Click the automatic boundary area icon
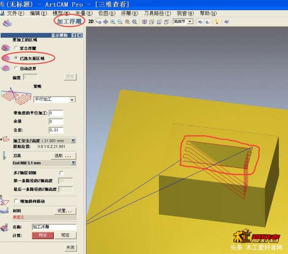This screenshot has width=288, height=254. pyautogui.click(x=5, y=68)
